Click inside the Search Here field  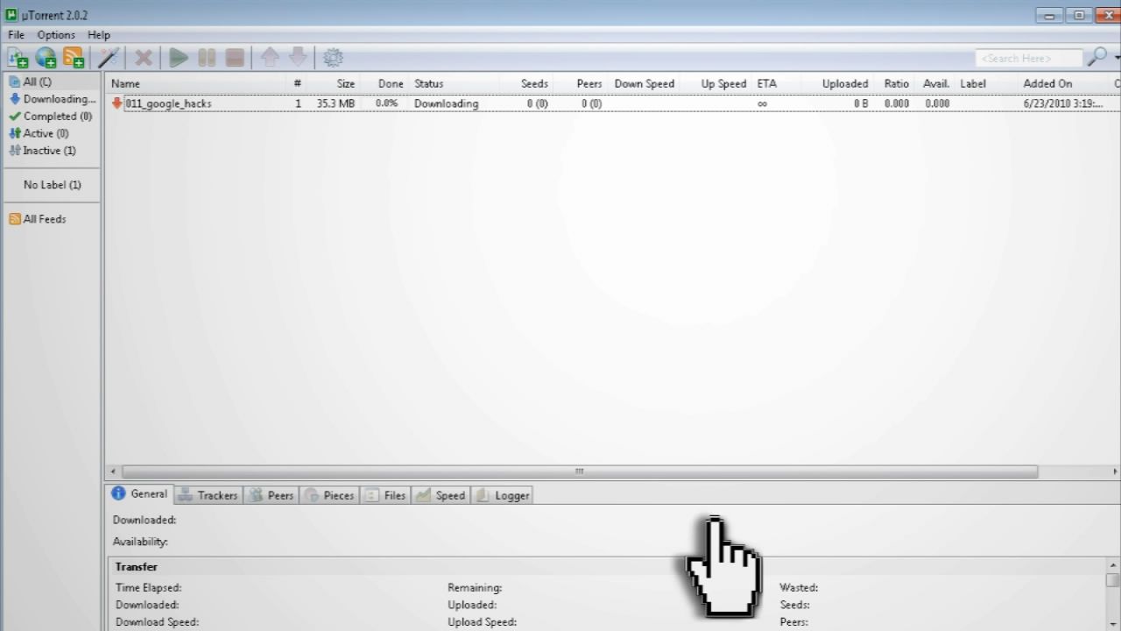[x=1027, y=58]
